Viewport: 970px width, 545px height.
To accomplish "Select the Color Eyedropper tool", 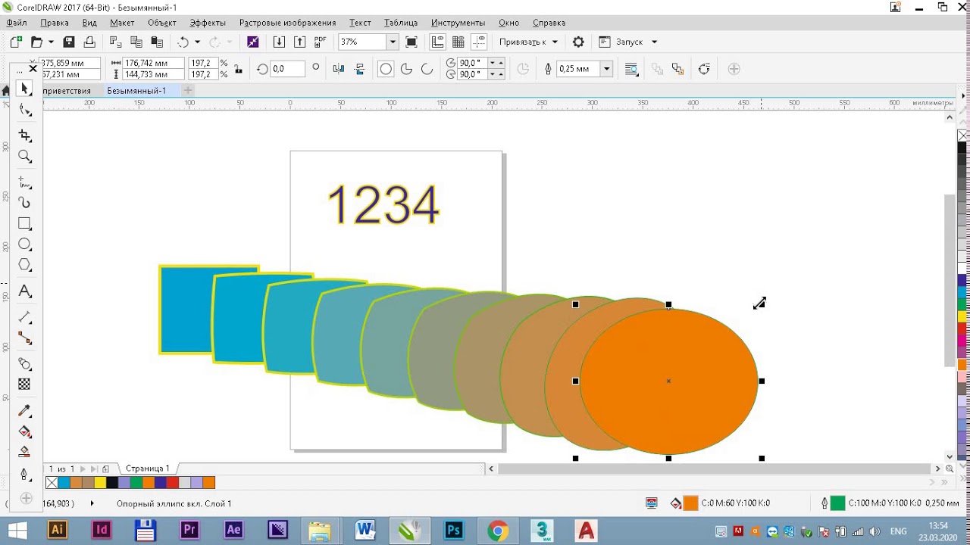I will point(24,411).
